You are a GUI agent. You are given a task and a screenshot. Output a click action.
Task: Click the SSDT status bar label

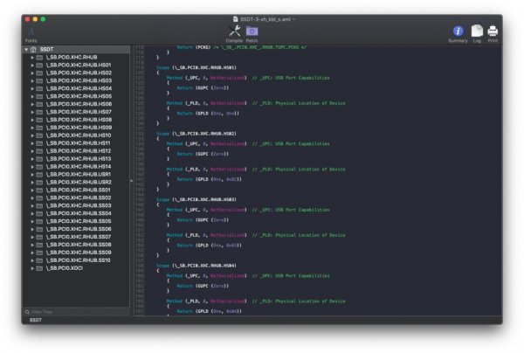[36, 320]
